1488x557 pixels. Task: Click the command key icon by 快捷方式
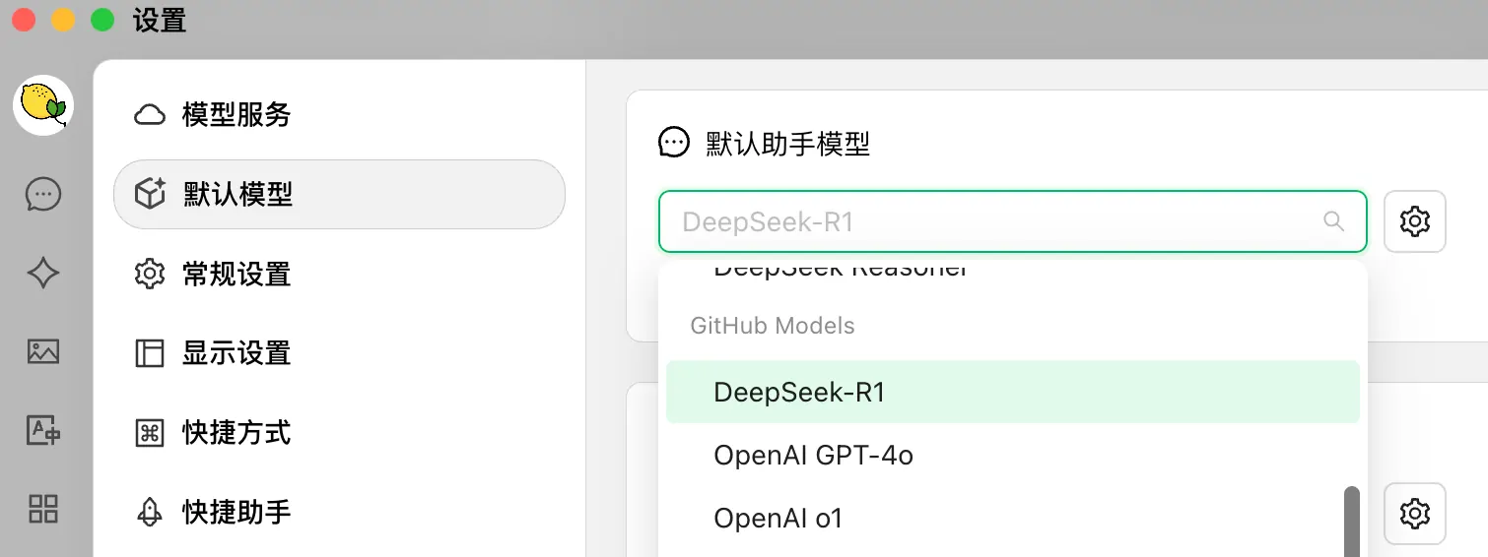click(149, 432)
